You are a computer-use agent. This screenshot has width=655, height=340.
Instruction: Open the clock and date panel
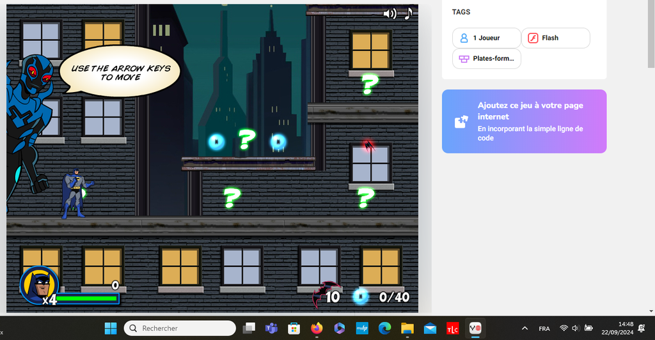(x=617, y=328)
